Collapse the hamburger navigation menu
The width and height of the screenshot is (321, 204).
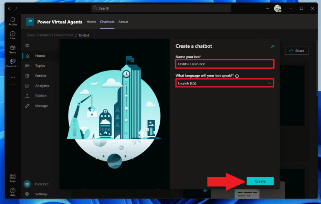tap(27, 46)
